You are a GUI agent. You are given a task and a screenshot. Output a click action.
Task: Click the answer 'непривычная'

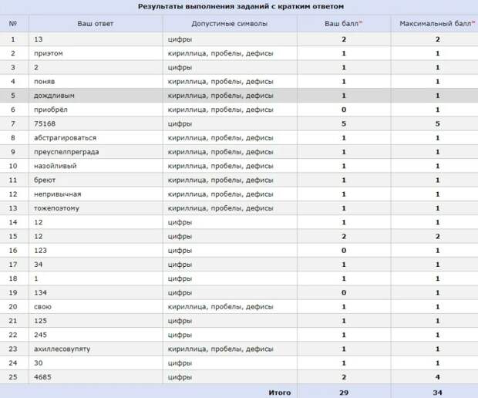(57, 194)
